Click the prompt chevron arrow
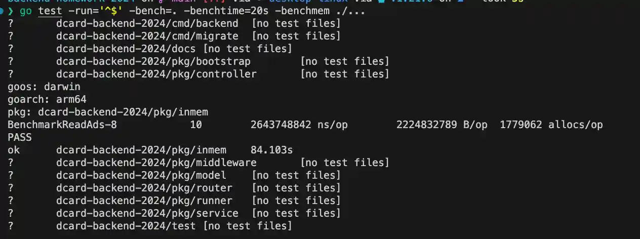Viewport: 640px width, 239px height. point(11,11)
